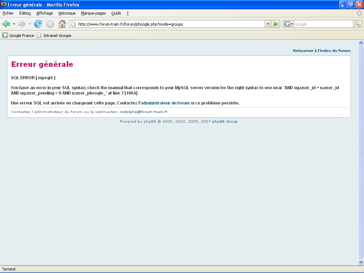Click the Google search engine icon
Image resolution: width=364 pixels, height=273 pixels.
(x=287, y=24)
